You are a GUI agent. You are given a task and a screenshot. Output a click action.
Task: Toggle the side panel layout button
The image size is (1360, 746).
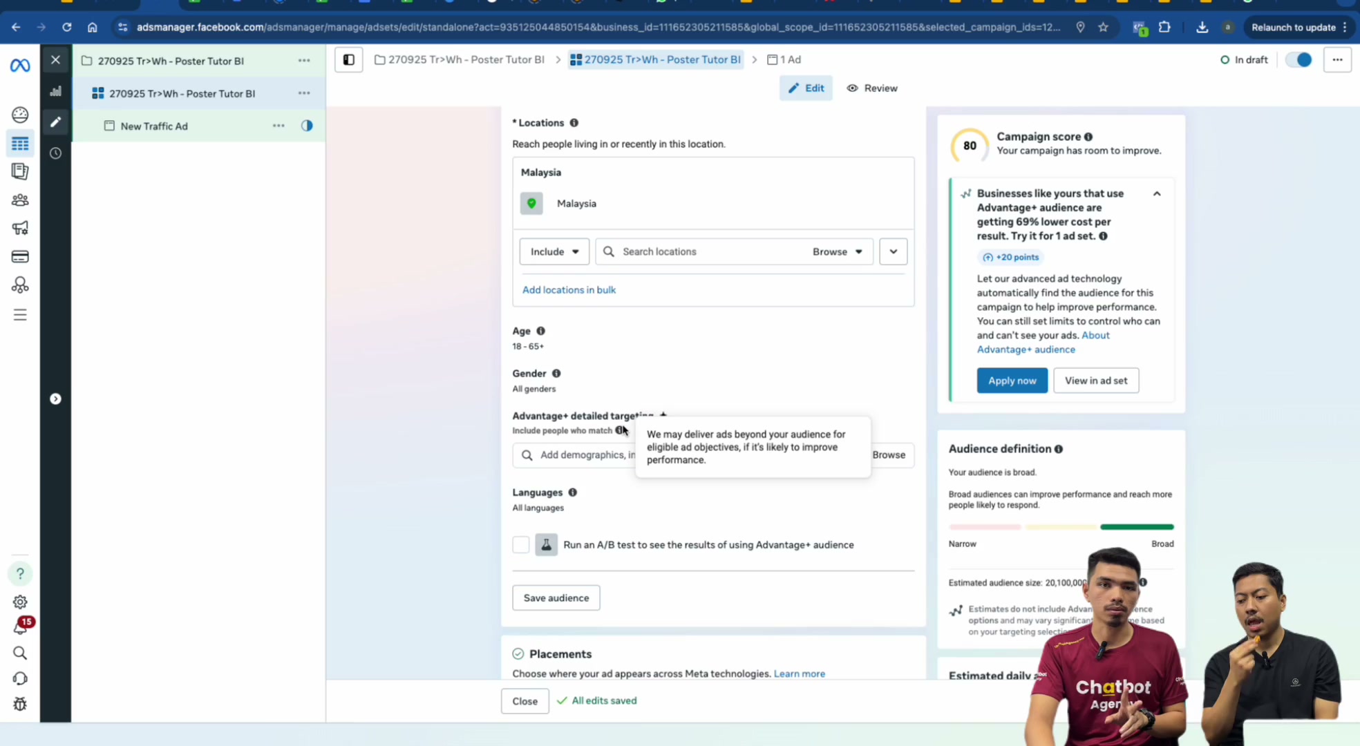pyautogui.click(x=349, y=60)
